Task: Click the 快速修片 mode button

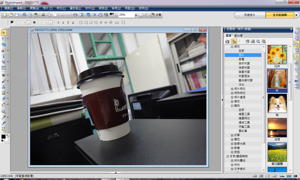Action: (x=249, y=15)
